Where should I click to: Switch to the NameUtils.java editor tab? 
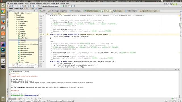pos(76,11)
